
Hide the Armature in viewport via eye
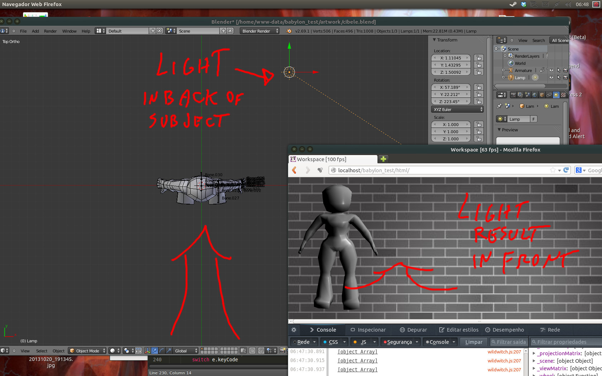551,70
